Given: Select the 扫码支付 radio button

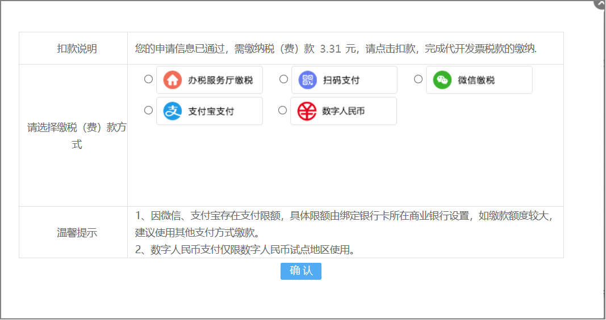Looking at the screenshot, I should click(x=283, y=79).
